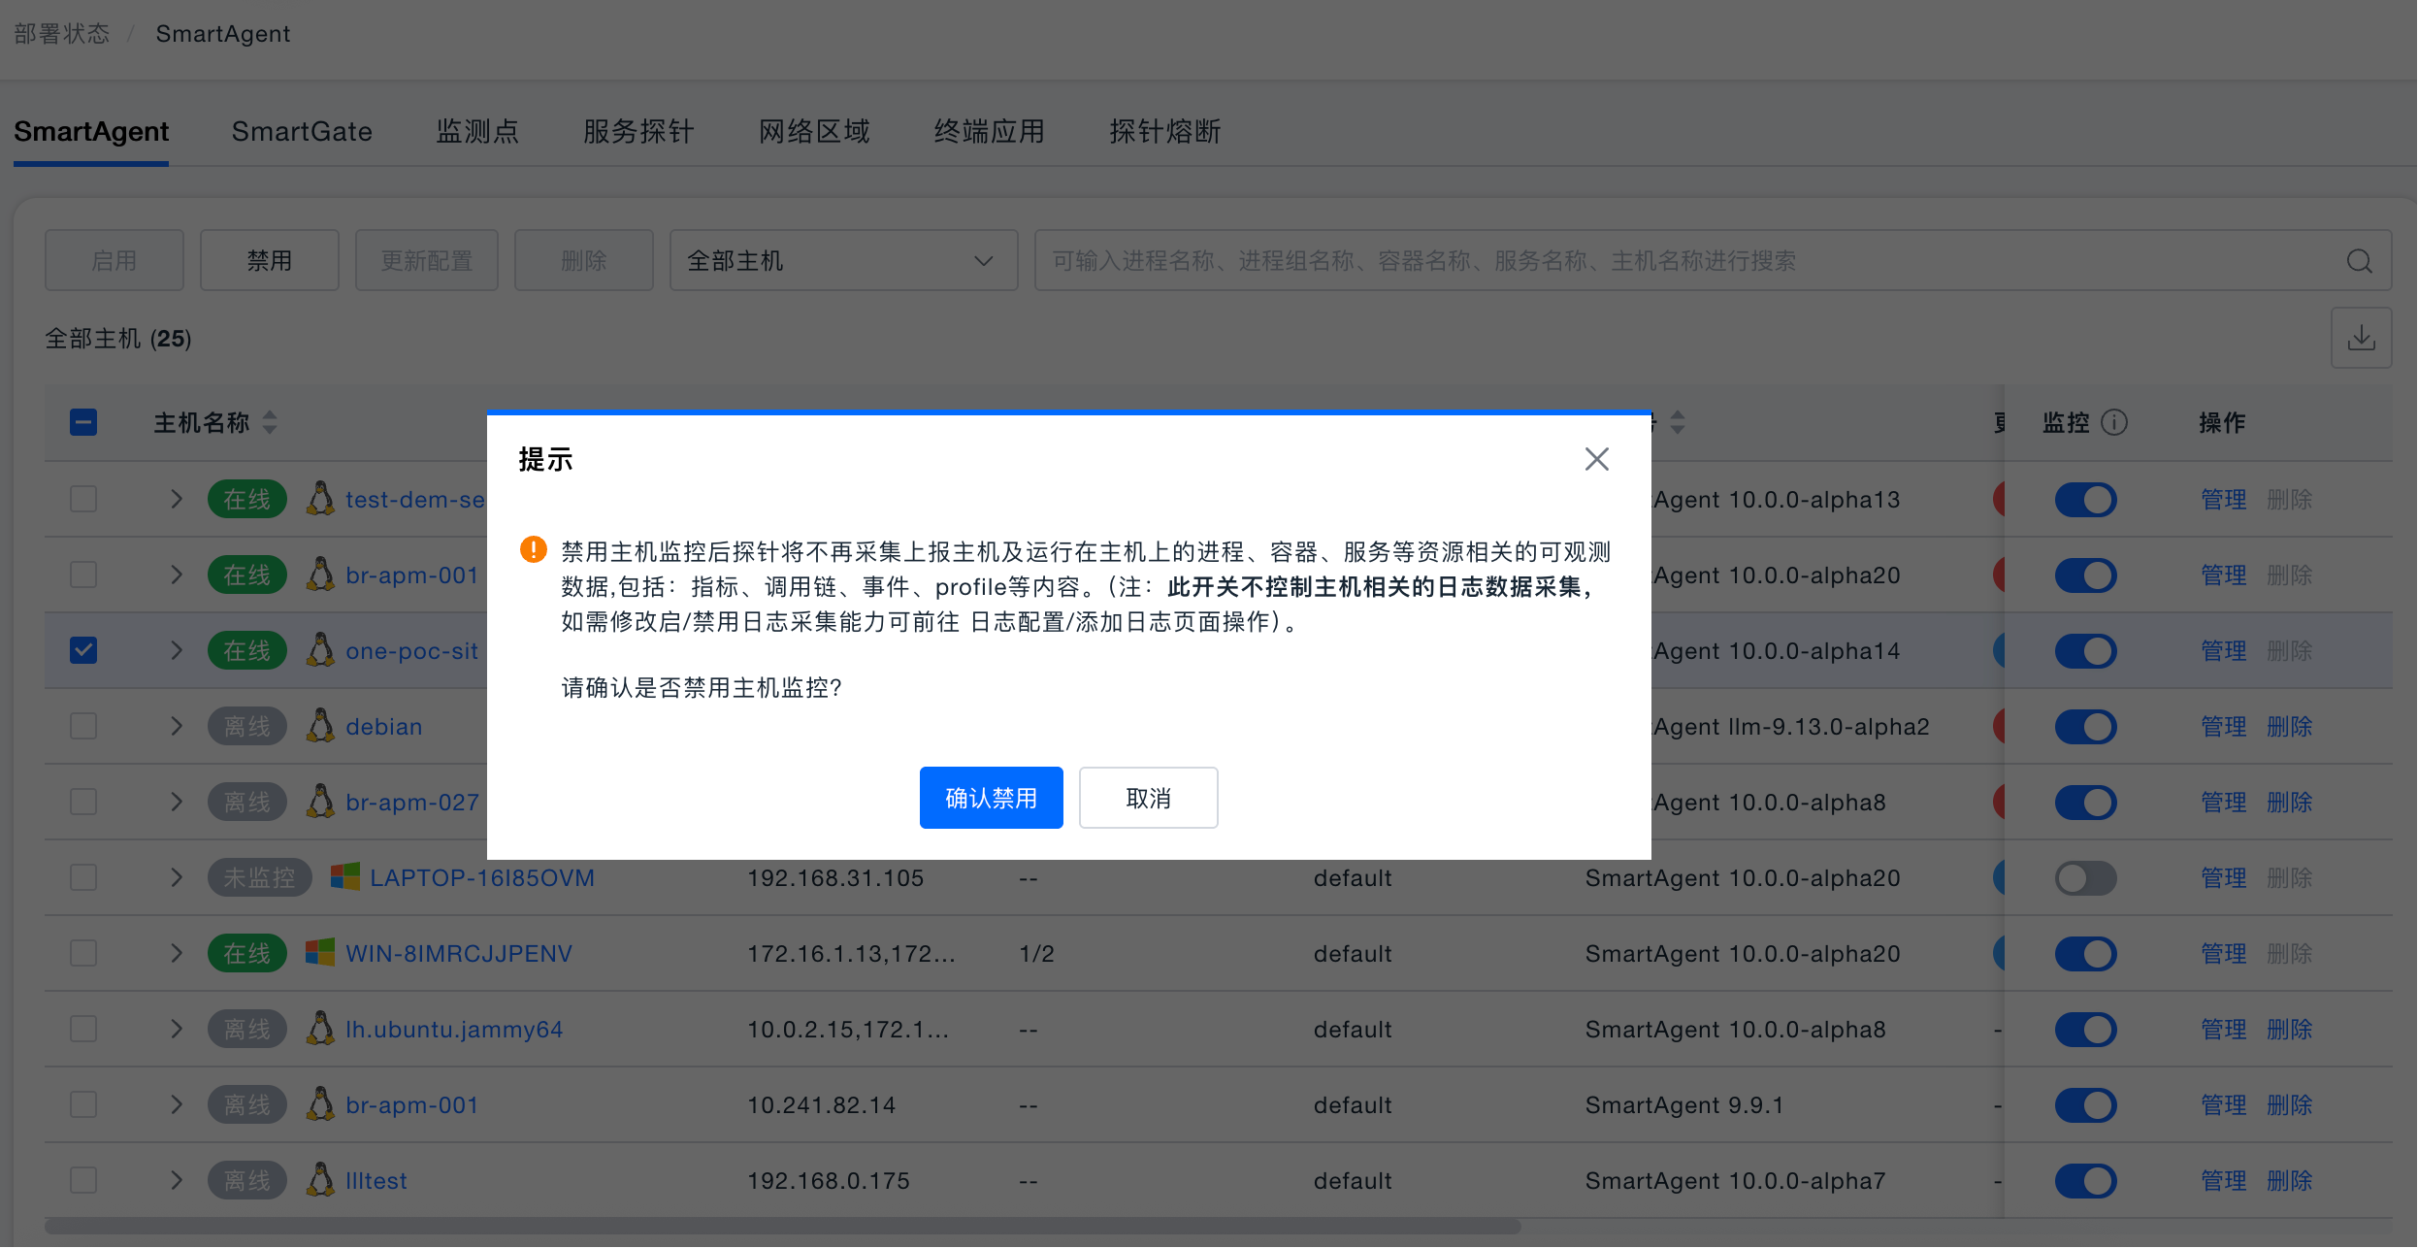Expand the lh.ubuntu.jammy64 host row
Viewport: 2418px width, 1248px height.
pyautogui.click(x=176, y=1029)
